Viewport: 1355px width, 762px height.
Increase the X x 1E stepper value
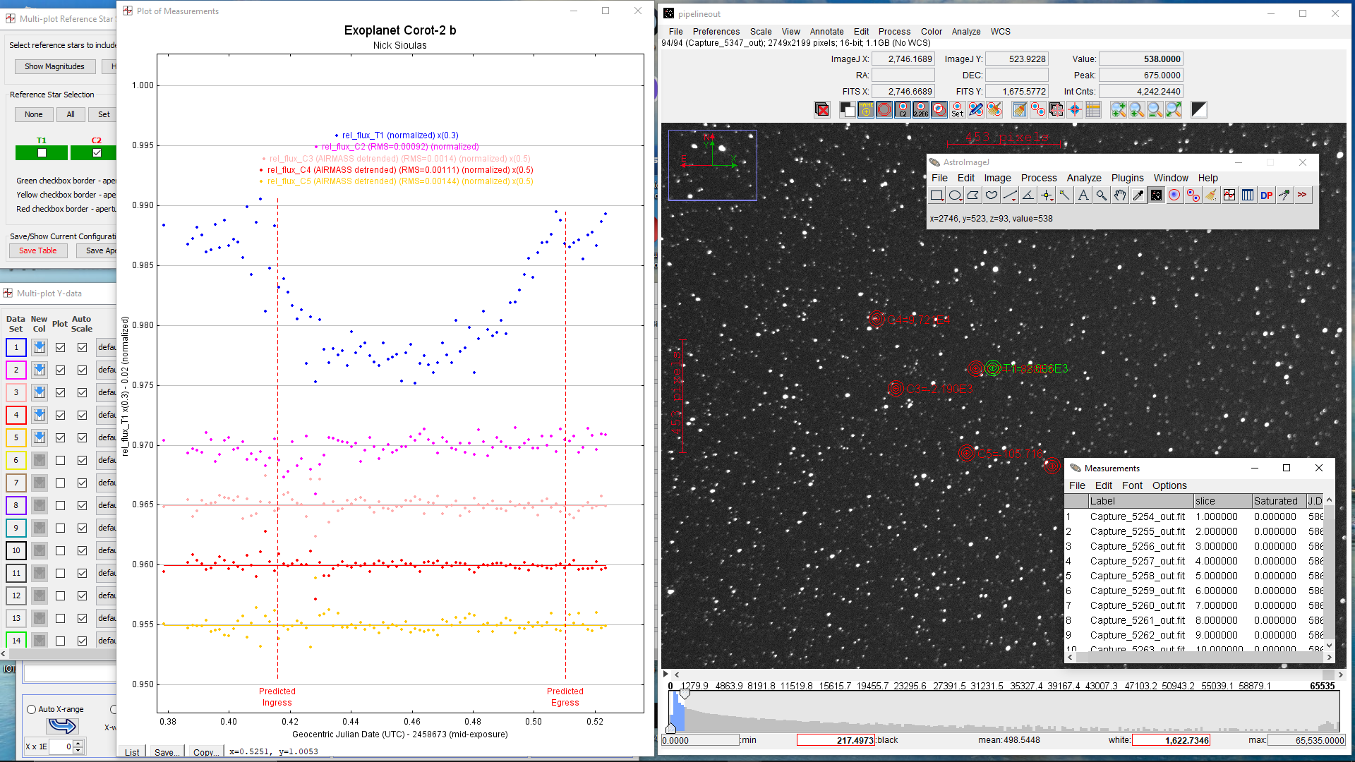(78, 742)
